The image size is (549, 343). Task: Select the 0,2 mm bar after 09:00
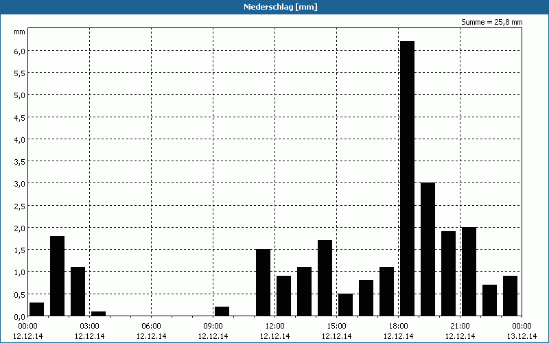pos(222,311)
